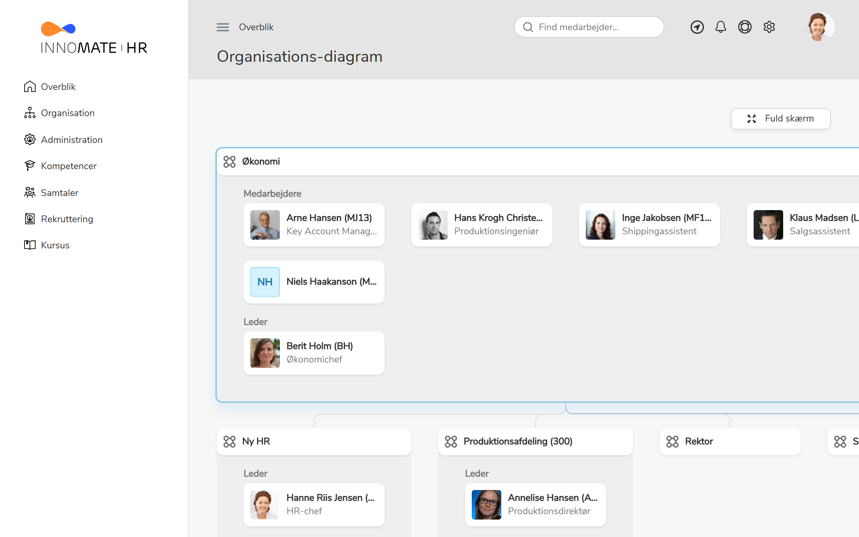Image resolution: width=859 pixels, height=537 pixels.
Task: Click Hanne Riis Jensen's photo thumbnail
Action: coord(265,505)
